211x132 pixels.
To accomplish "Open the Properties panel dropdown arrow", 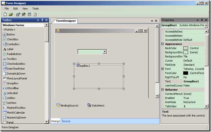I will pyautogui.click(x=198, y=20).
